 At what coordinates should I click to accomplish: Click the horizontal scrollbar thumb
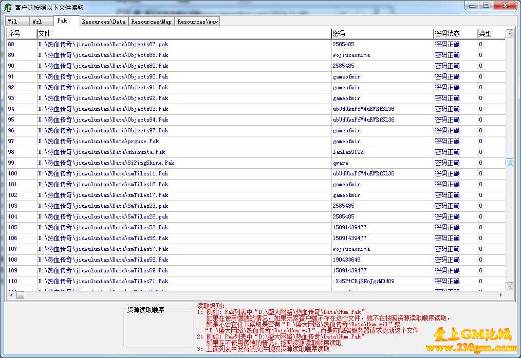(20, 295)
